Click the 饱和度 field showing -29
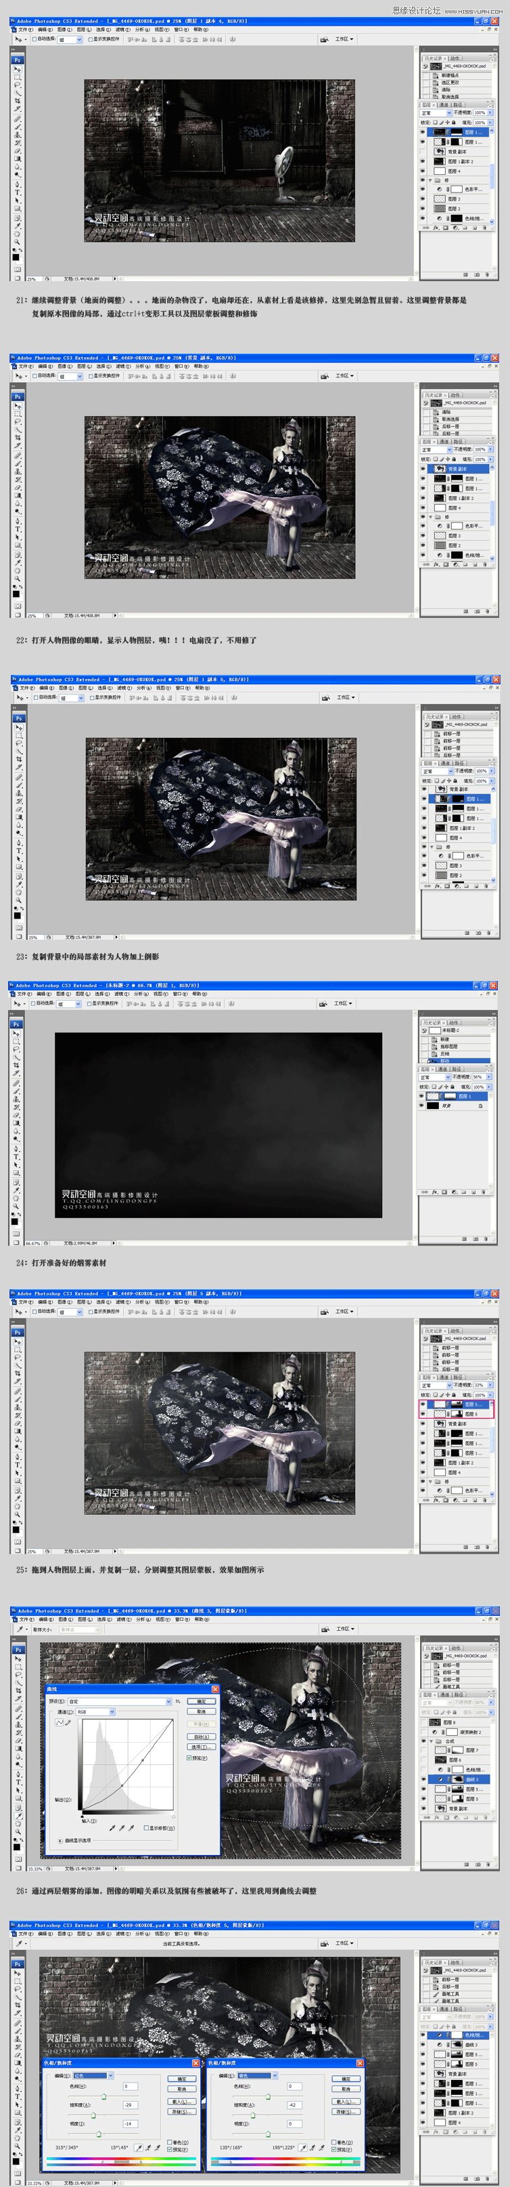Screen dimensions: 510x2187 (x=131, y=2106)
